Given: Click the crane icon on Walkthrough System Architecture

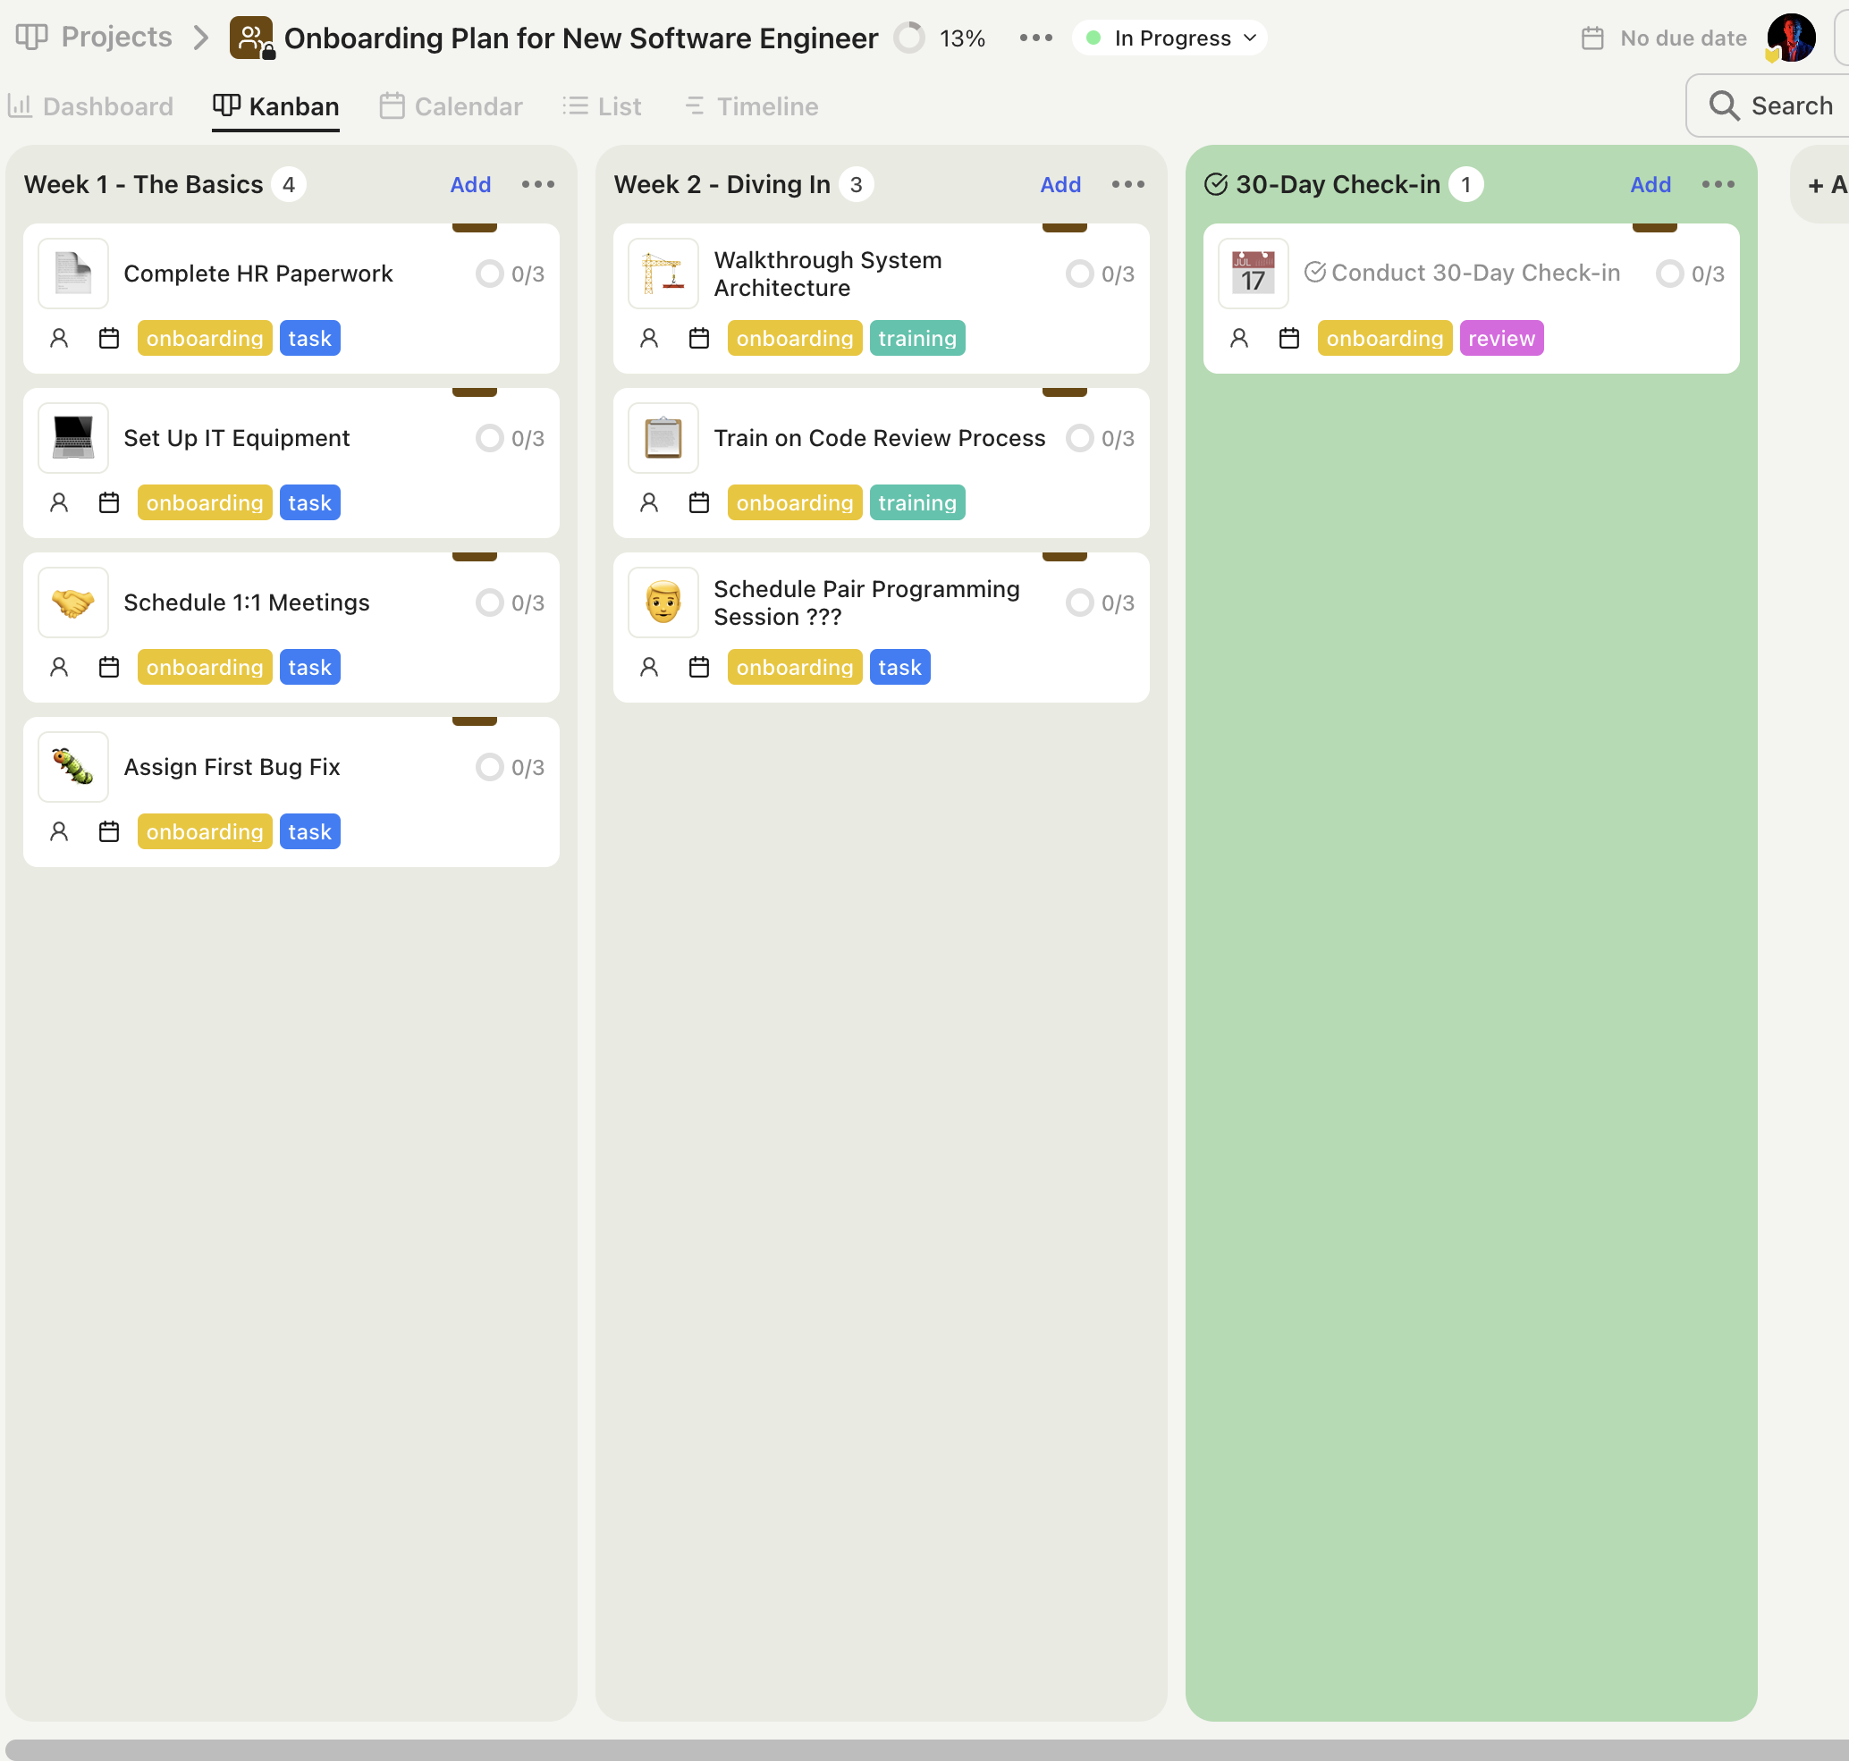Looking at the screenshot, I should click(663, 274).
